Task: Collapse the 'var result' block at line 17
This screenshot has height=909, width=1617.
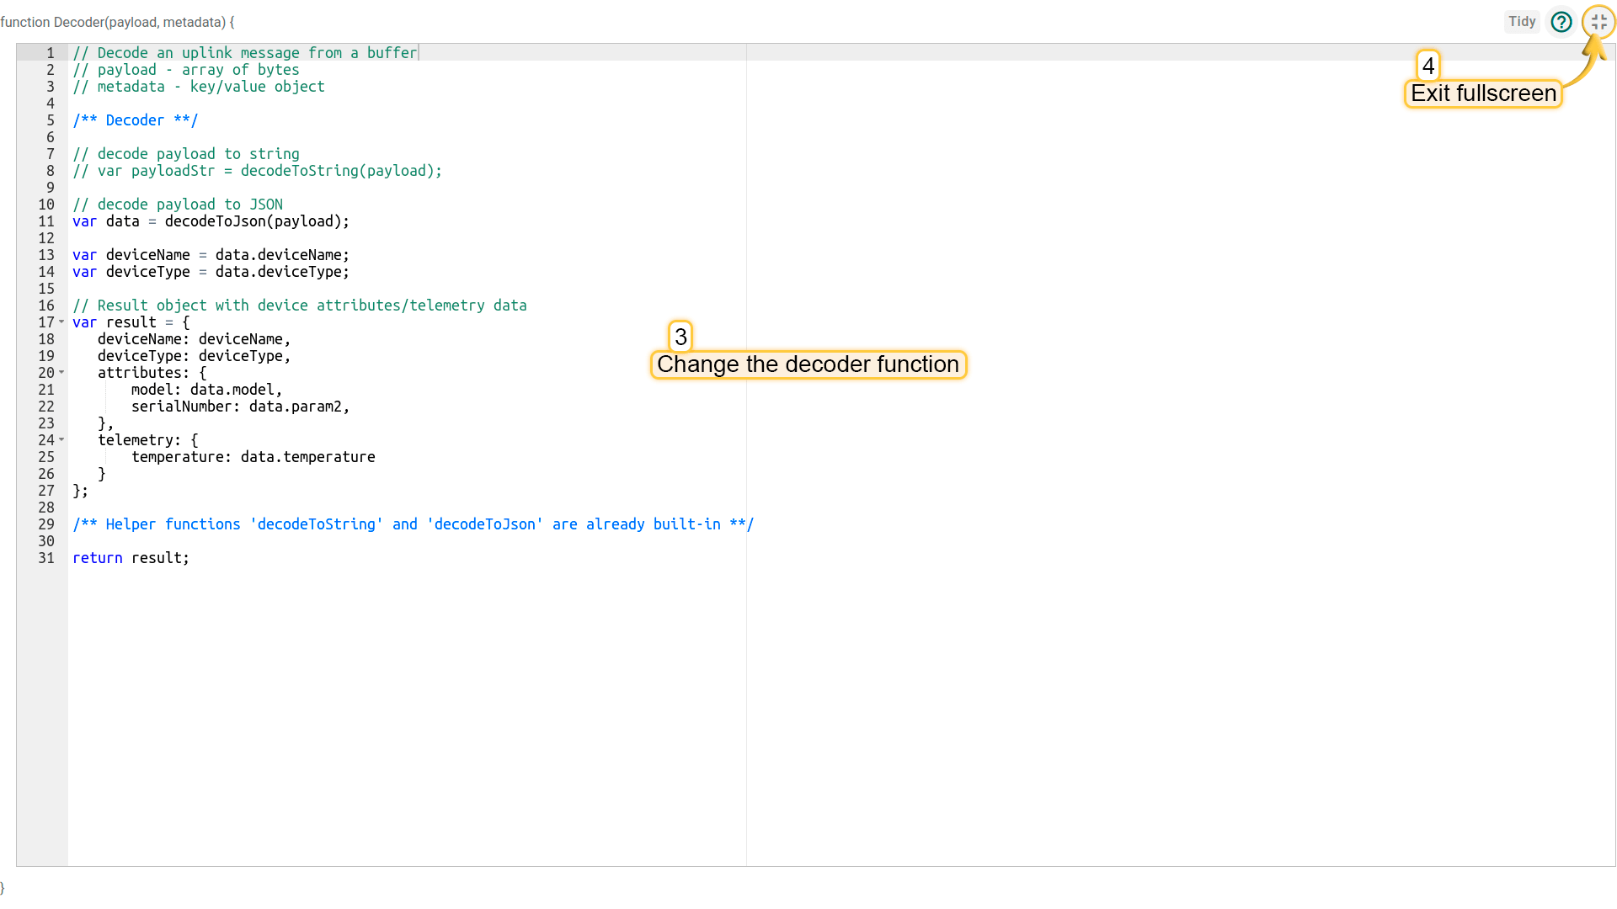Action: (x=61, y=322)
